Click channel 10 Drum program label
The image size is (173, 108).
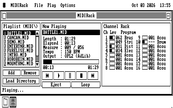click(157, 42)
